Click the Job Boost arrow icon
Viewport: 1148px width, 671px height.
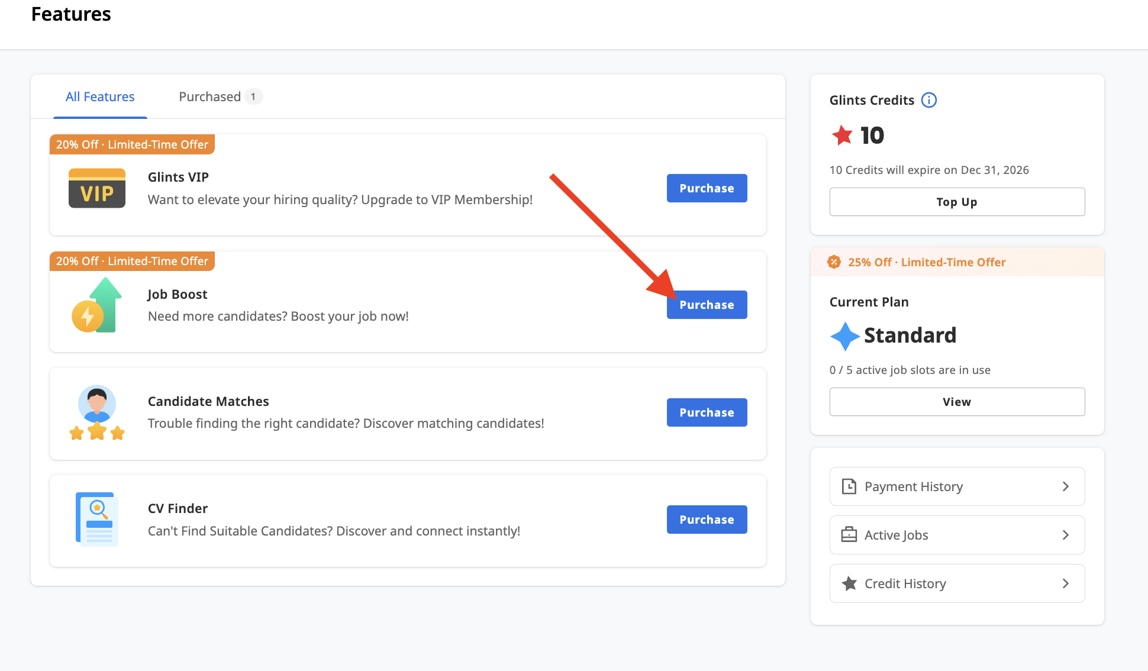tap(97, 305)
